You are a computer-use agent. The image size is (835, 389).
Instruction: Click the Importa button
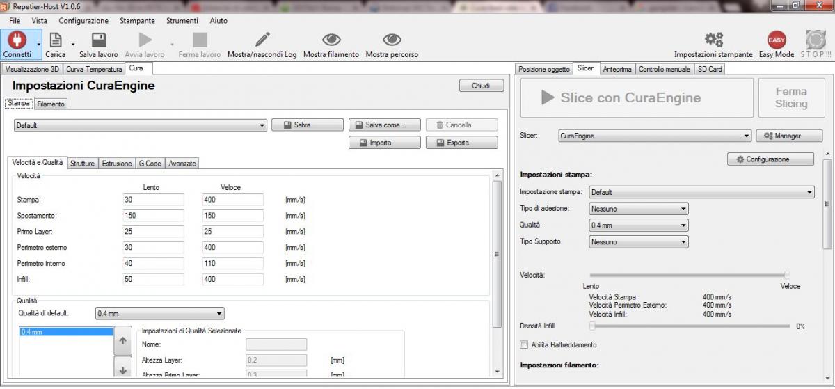click(x=385, y=143)
